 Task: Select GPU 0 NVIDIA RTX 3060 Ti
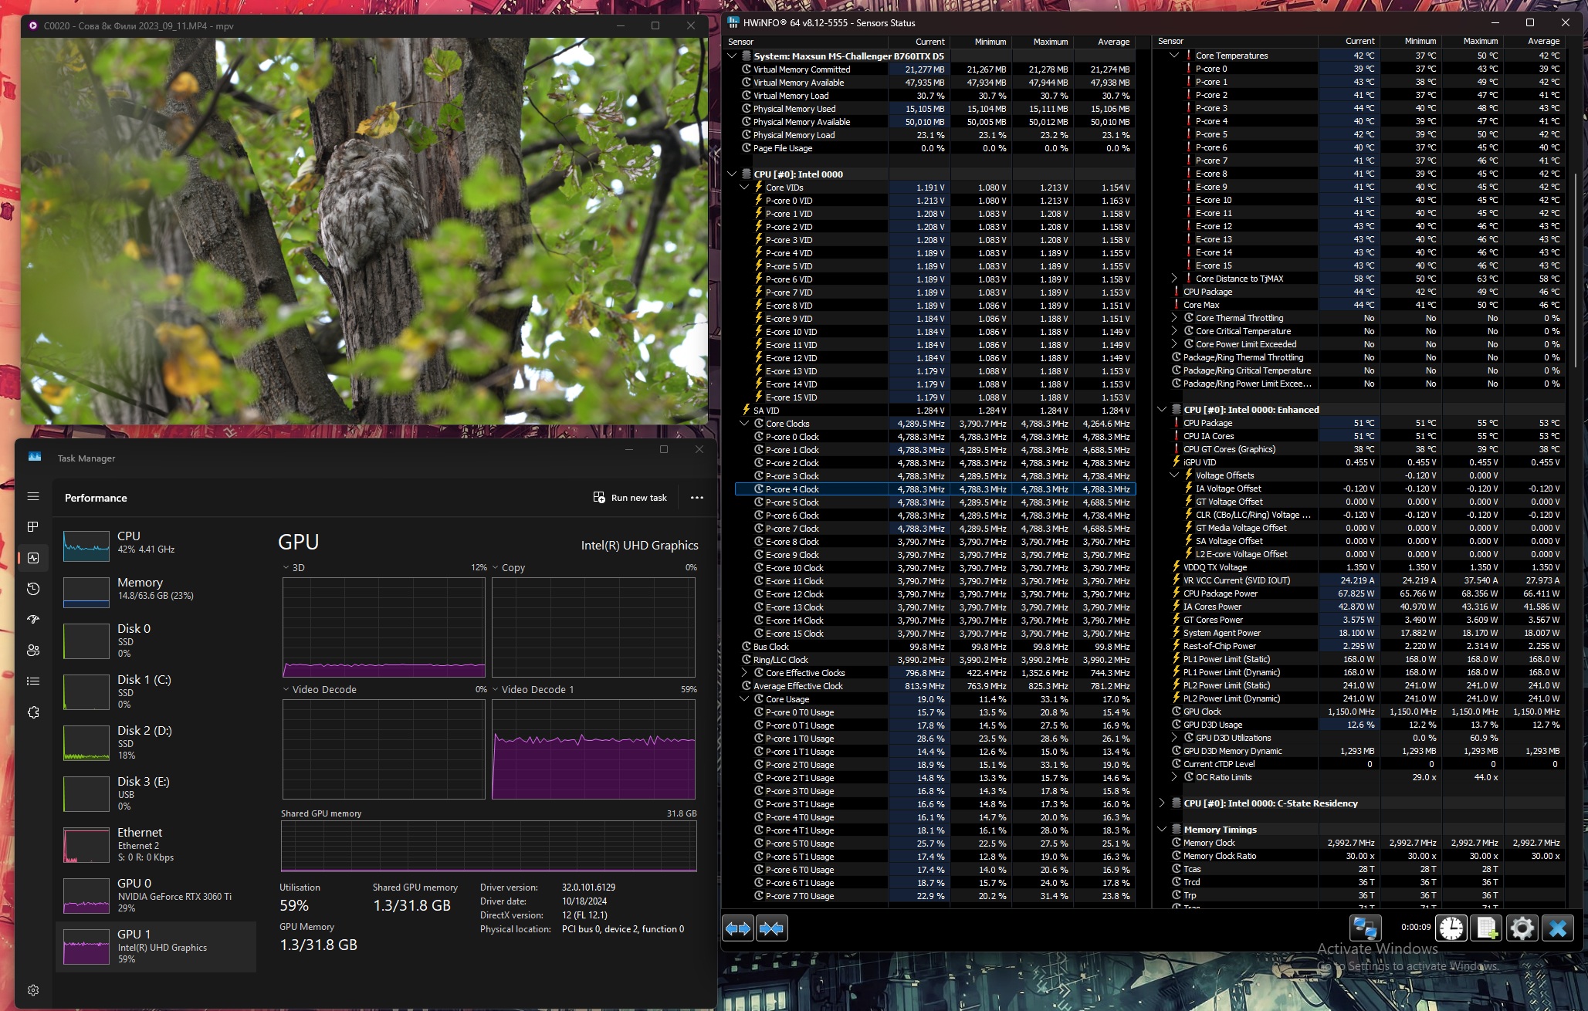154,894
